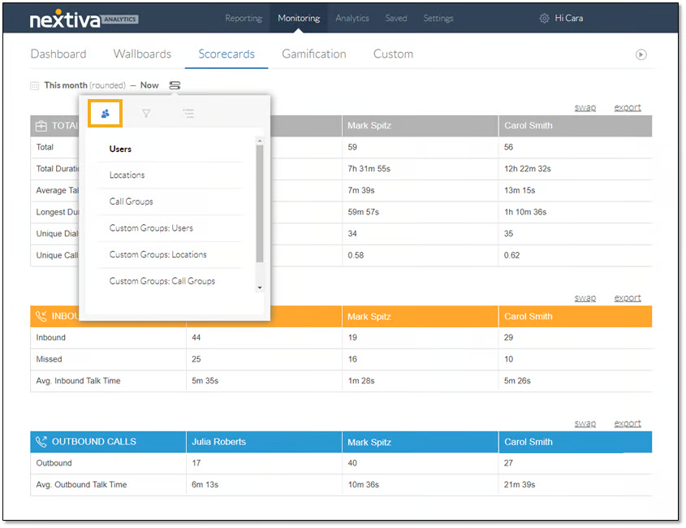The width and height of the screenshot is (686, 528).
Task: Open the Gamification tab
Action: [x=313, y=54]
